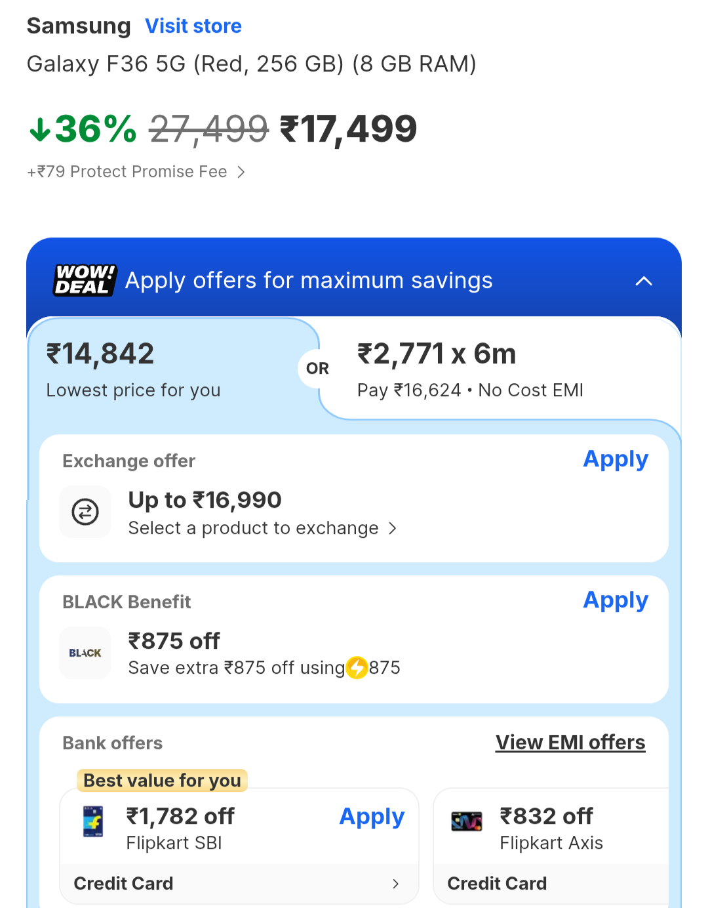The image size is (708, 908).
Task: Expand the Flipkart SBI Credit Card row
Action: [395, 884]
